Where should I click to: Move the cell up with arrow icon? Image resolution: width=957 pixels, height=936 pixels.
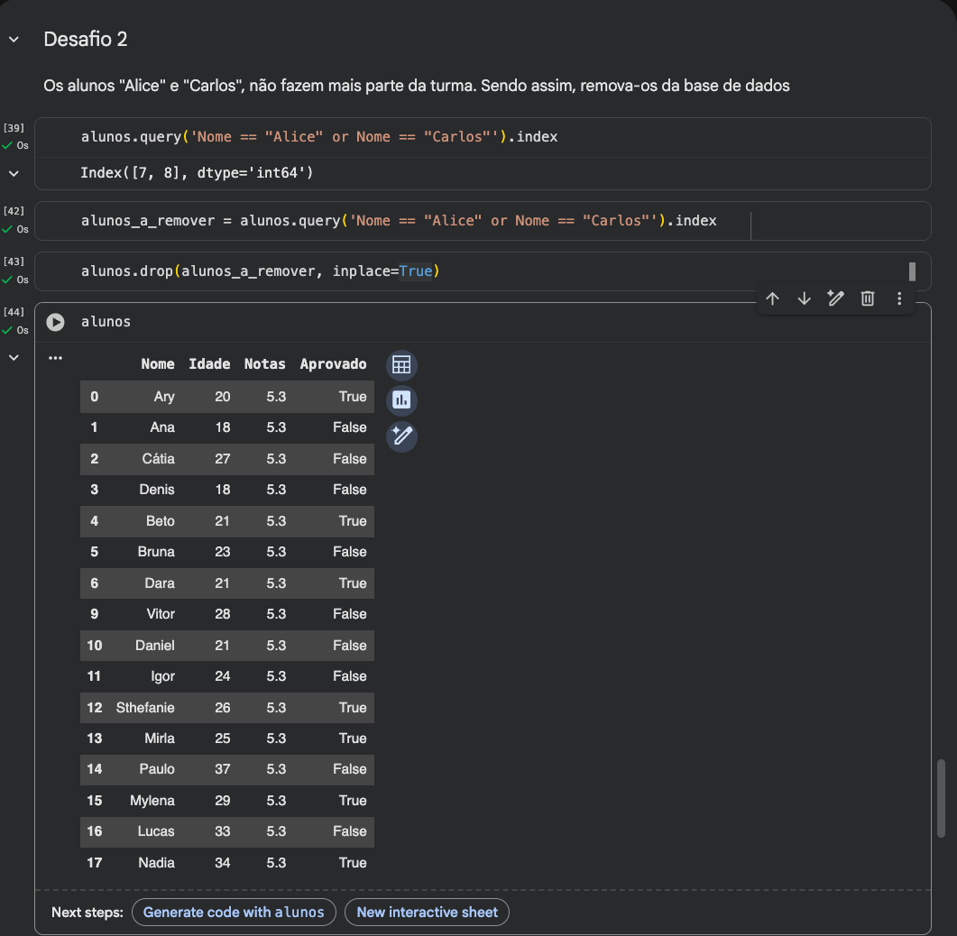tap(772, 298)
